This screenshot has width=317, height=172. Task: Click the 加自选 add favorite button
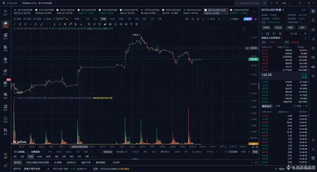point(278,28)
